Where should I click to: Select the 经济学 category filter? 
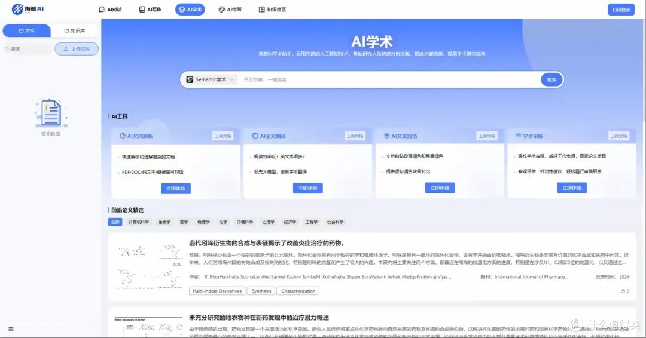[x=290, y=222]
